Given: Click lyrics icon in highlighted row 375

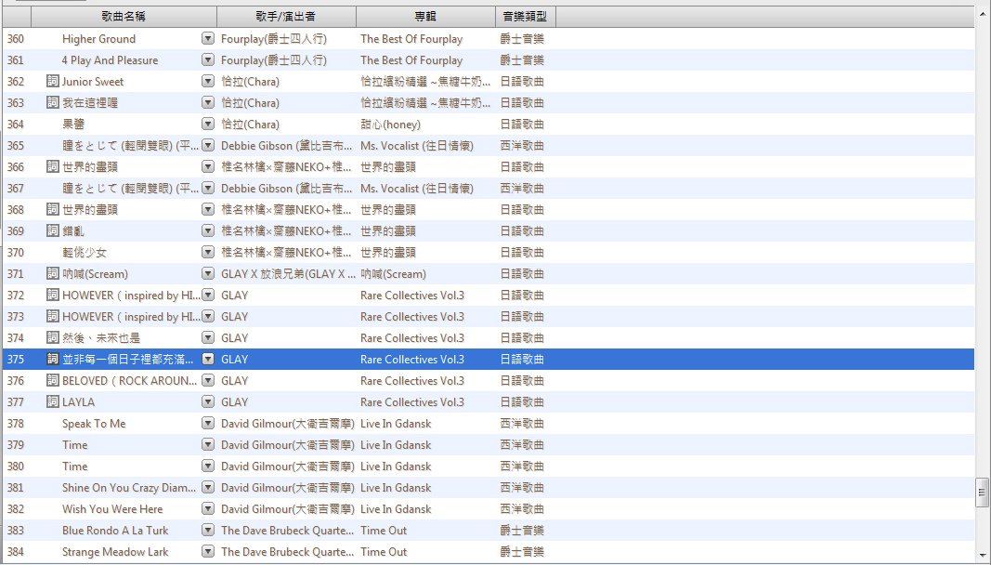Looking at the screenshot, I should coord(53,360).
